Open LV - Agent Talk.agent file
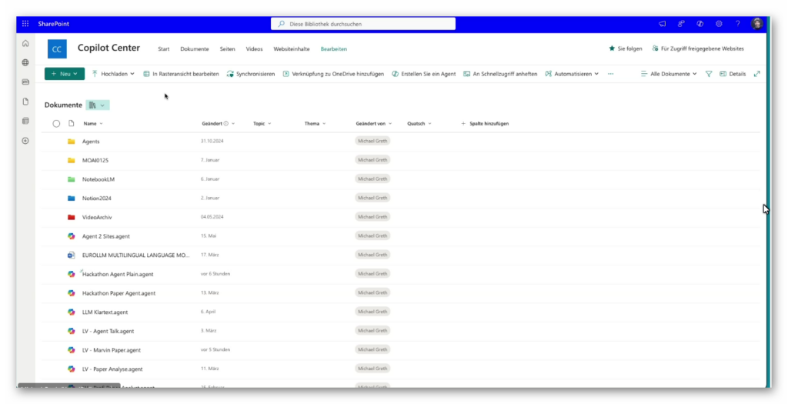The height and width of the screenshot is (404, 788). (108, 331)
